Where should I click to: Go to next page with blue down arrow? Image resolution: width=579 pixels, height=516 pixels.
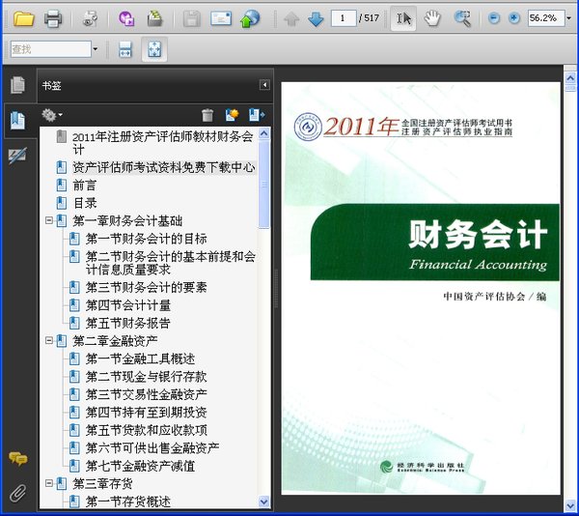point(316,18)
